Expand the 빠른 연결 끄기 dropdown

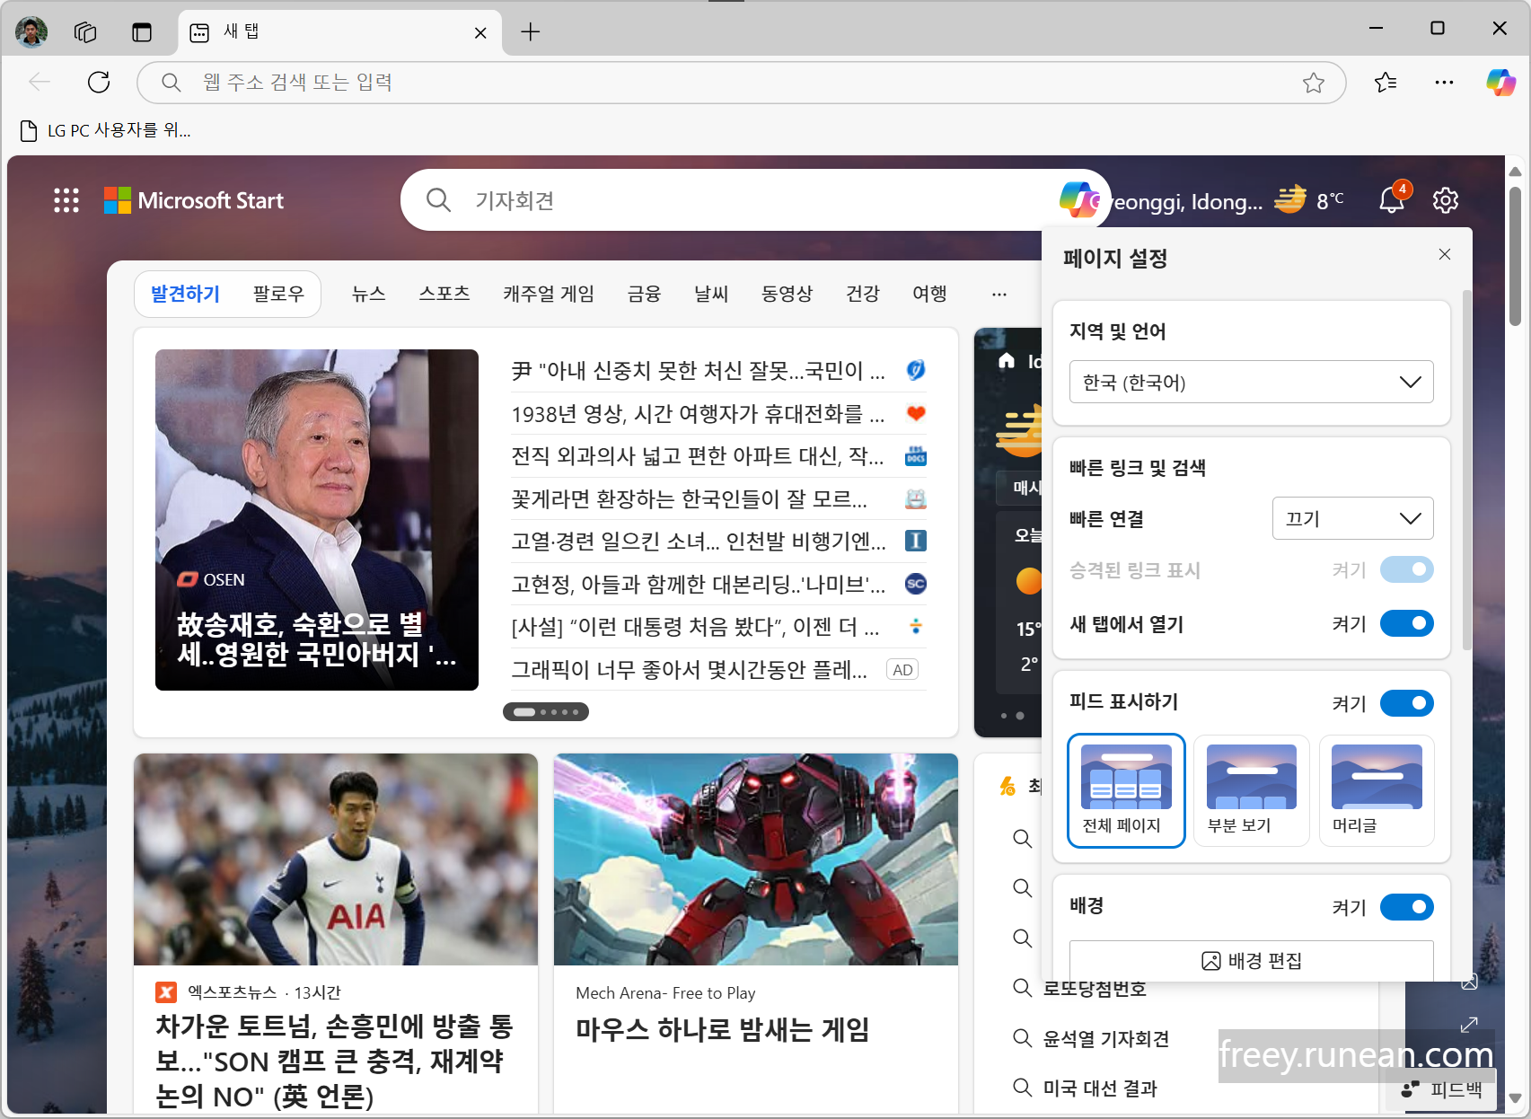pos(1353,518)
